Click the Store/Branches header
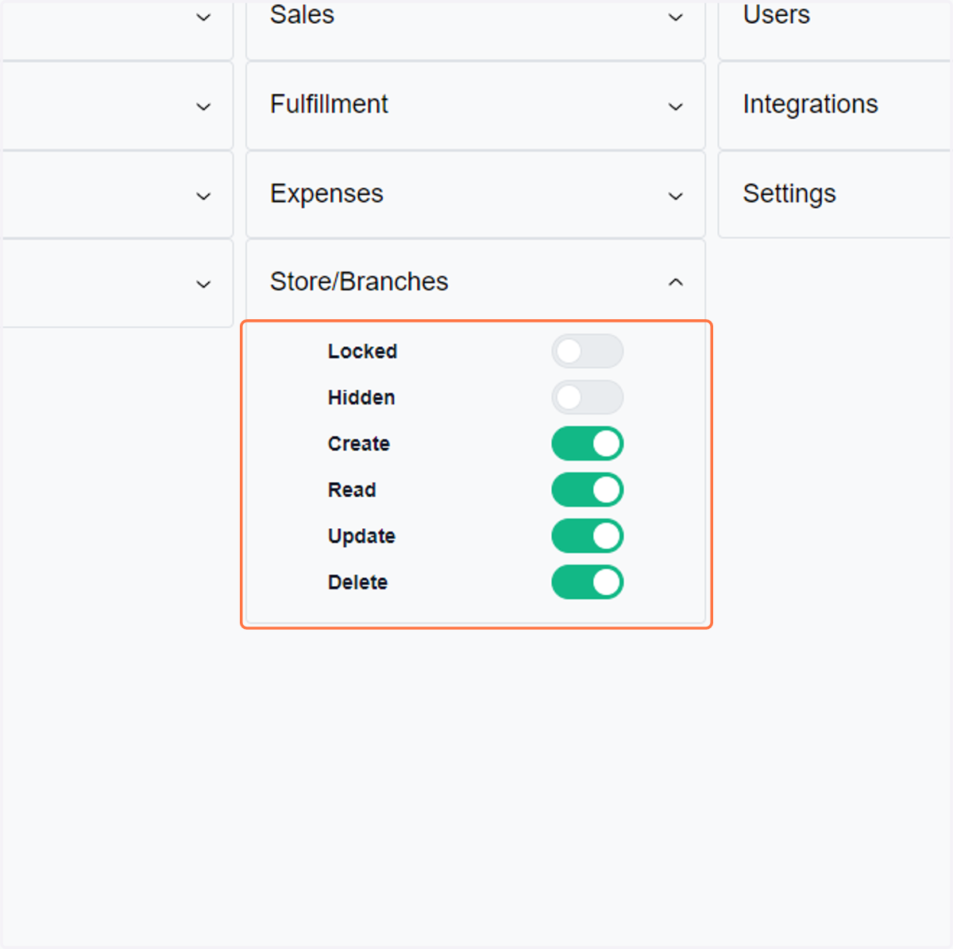 coord(476,282)
